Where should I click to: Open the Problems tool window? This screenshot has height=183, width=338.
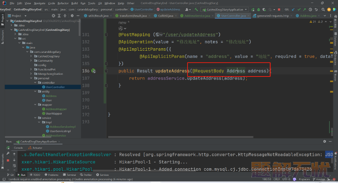[51, 175]
